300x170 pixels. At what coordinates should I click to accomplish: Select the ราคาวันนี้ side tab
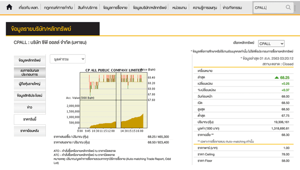pyautogui.click(x=30, y=119)
